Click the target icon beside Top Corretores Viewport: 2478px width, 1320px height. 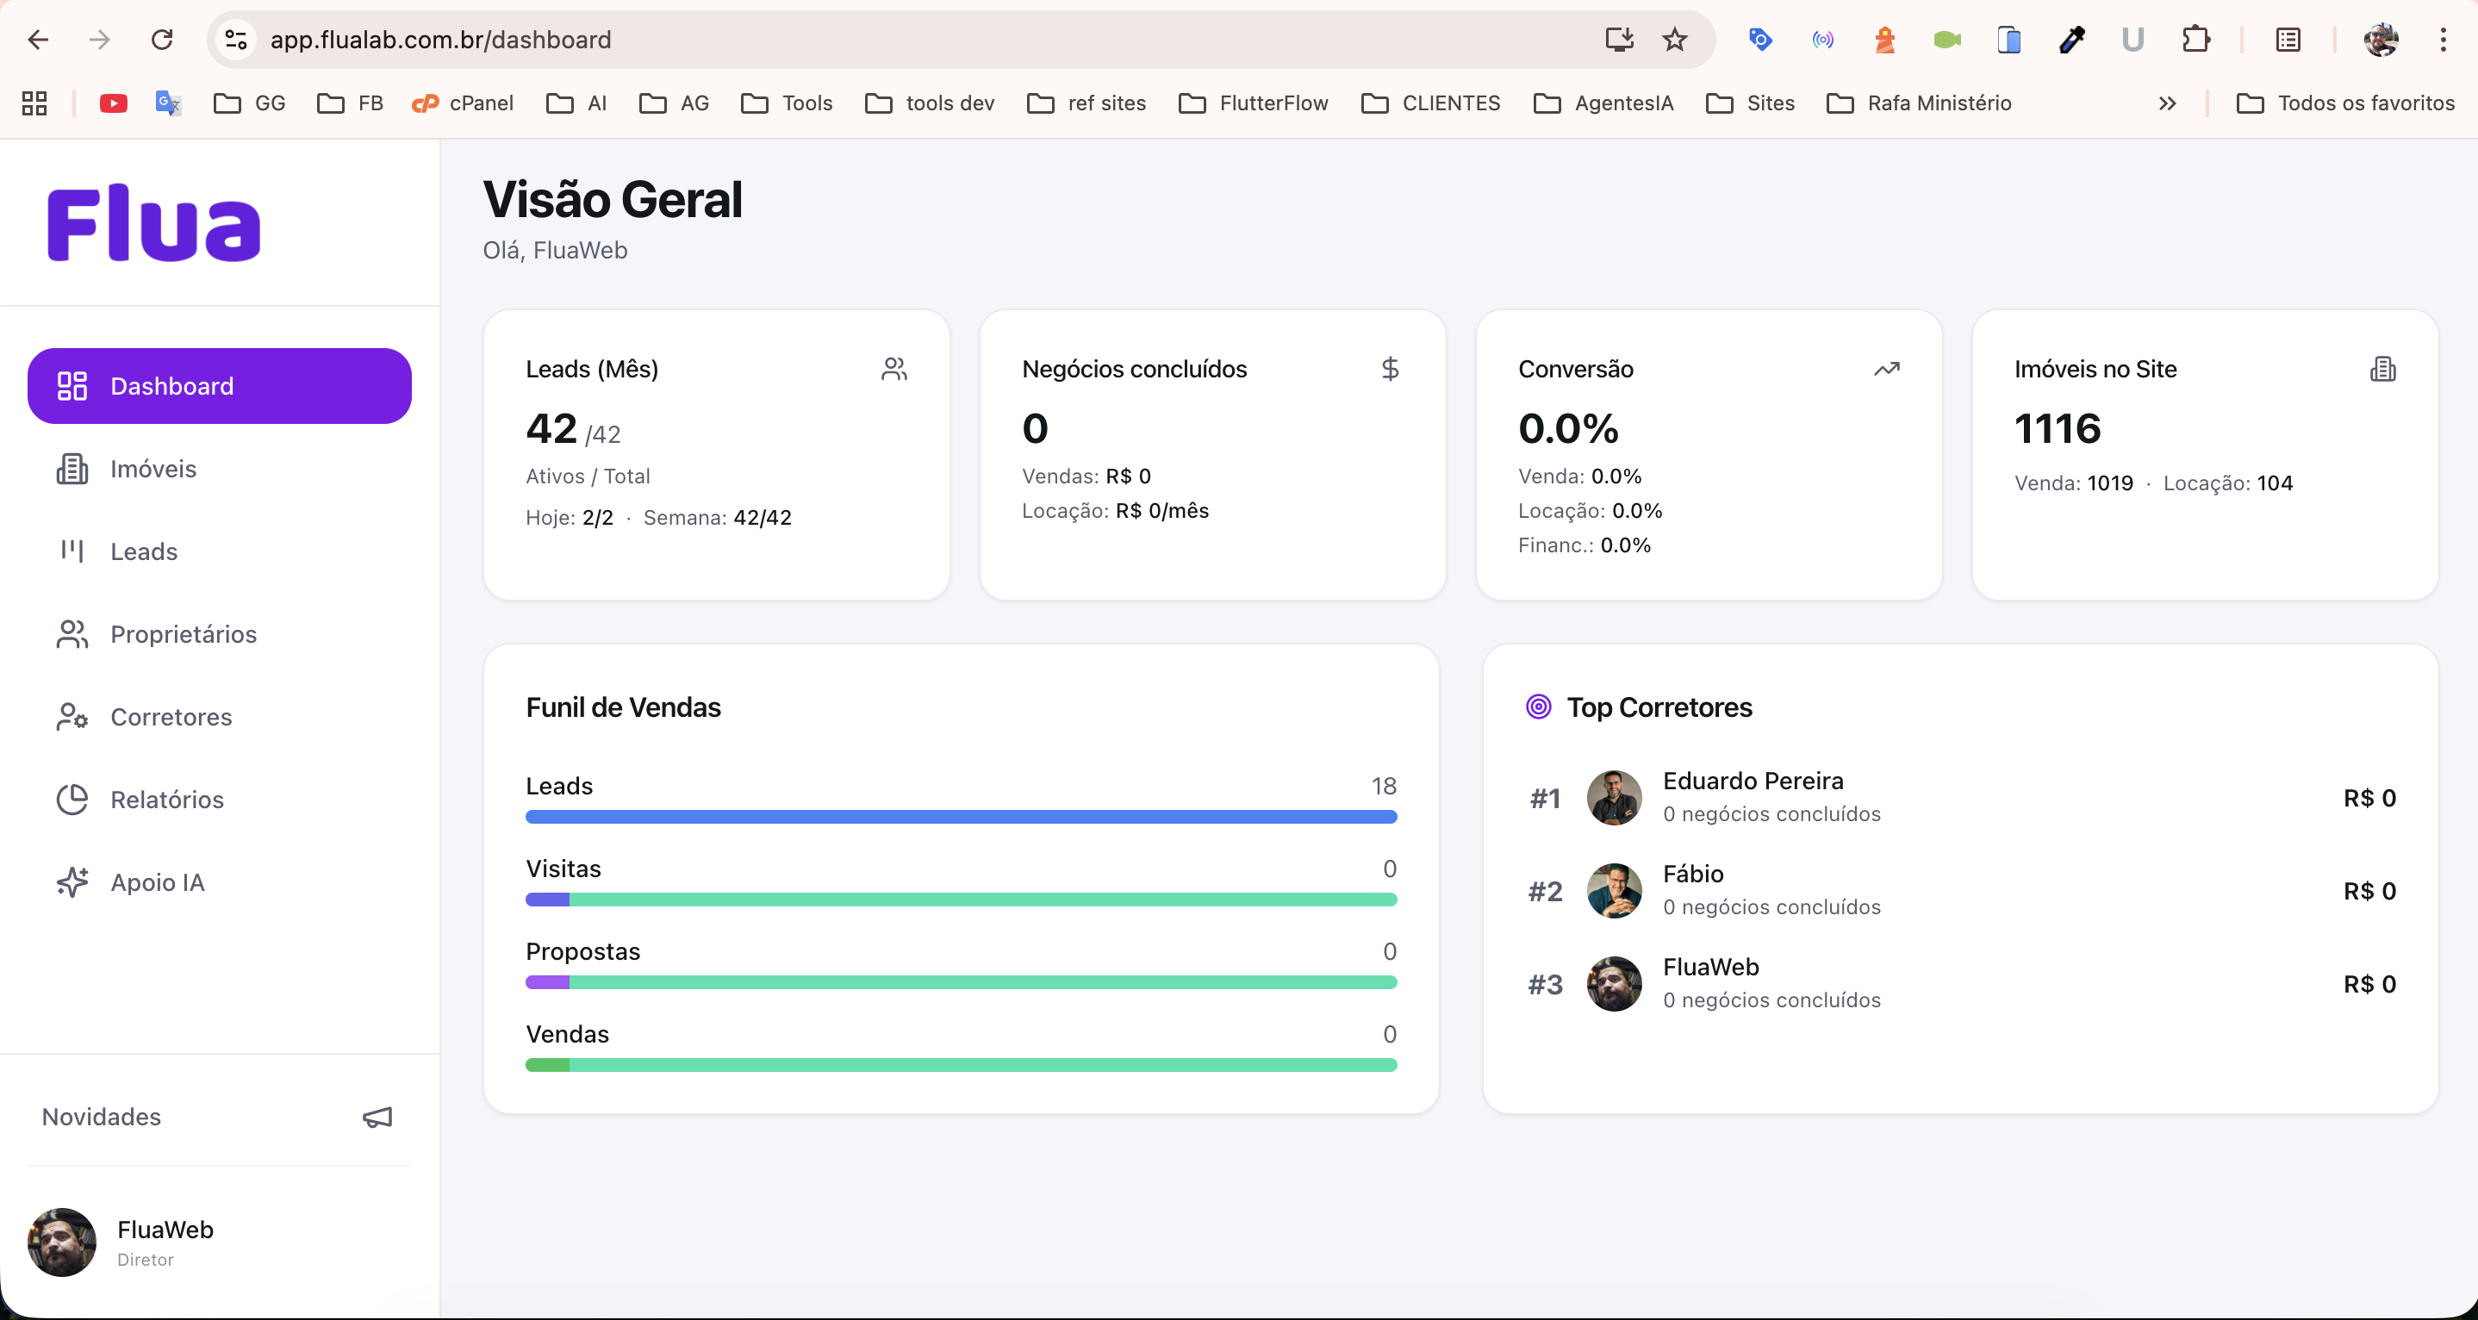tap(1538, 707)
